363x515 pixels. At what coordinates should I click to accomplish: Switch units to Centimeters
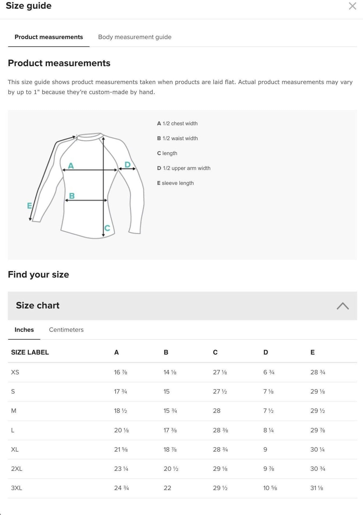pos(66,330)
